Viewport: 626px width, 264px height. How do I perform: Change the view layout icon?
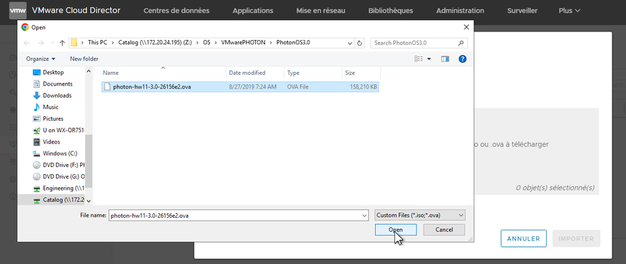(x=418, y=59)
